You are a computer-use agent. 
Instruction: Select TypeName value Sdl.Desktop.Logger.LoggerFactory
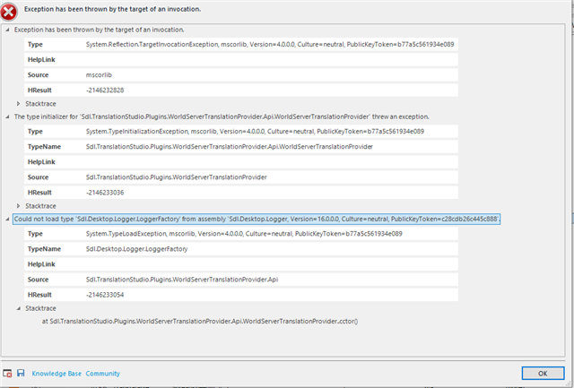click(x=137, y=249)
